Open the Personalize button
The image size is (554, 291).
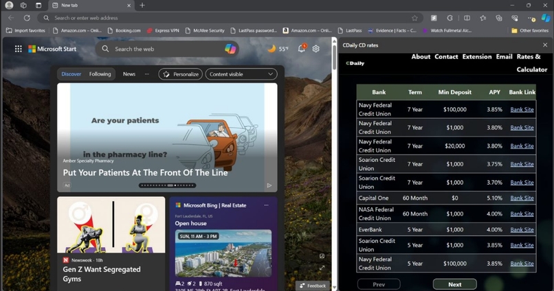coord(181,74)
